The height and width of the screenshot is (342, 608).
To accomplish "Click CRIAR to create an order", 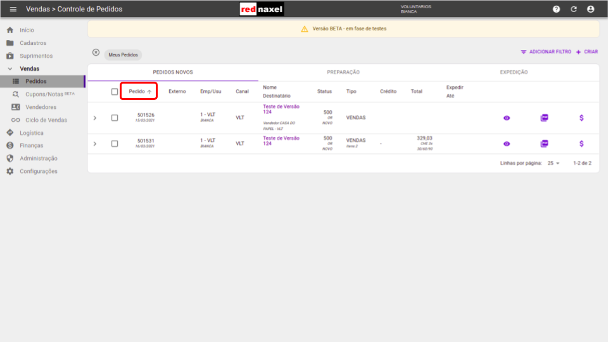I will 587,51.
